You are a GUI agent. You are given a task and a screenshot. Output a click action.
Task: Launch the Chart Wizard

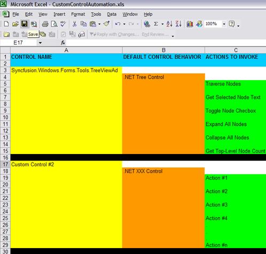[x=190, y=24]
